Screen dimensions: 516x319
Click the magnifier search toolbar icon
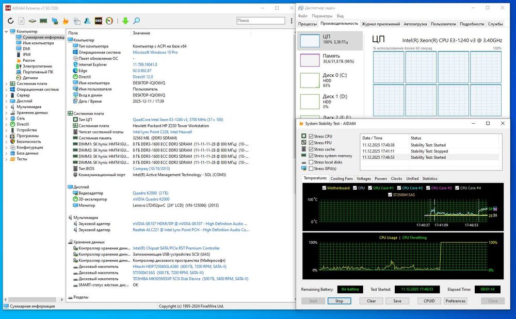click(136, 21)
